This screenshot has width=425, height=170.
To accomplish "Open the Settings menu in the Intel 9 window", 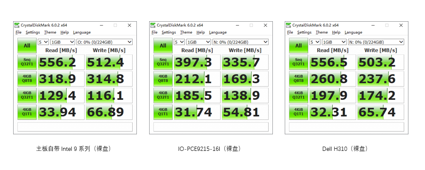I will [33, 32].
